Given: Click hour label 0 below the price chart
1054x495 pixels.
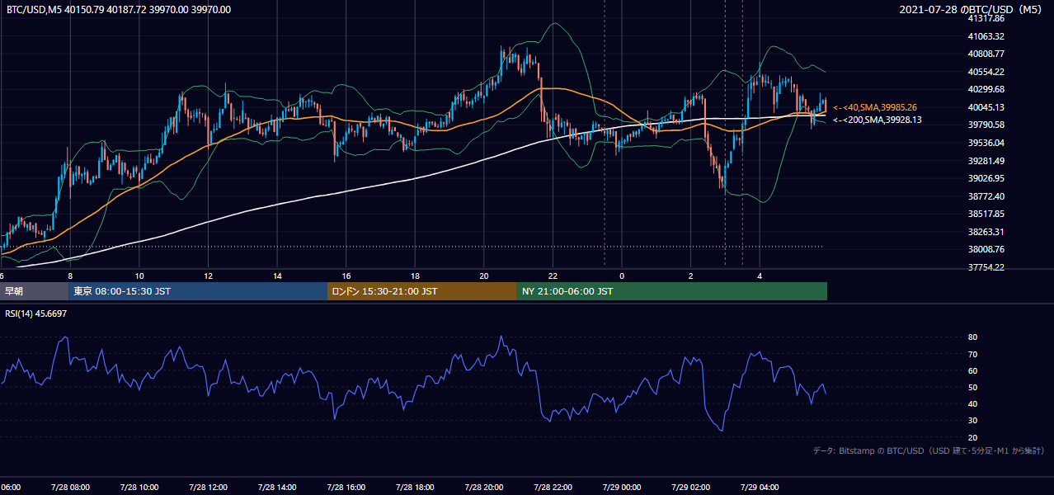Looking at the screenshot, I should [622, 276].
